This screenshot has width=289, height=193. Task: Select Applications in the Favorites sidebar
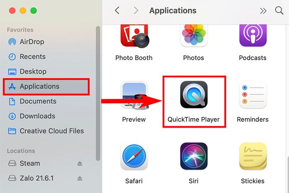tap(46, 86)
